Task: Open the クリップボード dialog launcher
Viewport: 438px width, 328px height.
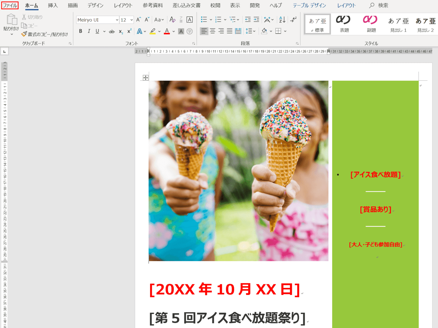Action: 70,44
